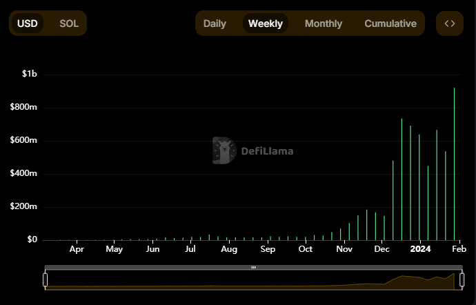Click the Apr label on x-axis
476x305 pixels.
pyautogui.click(x=77, y=249)
